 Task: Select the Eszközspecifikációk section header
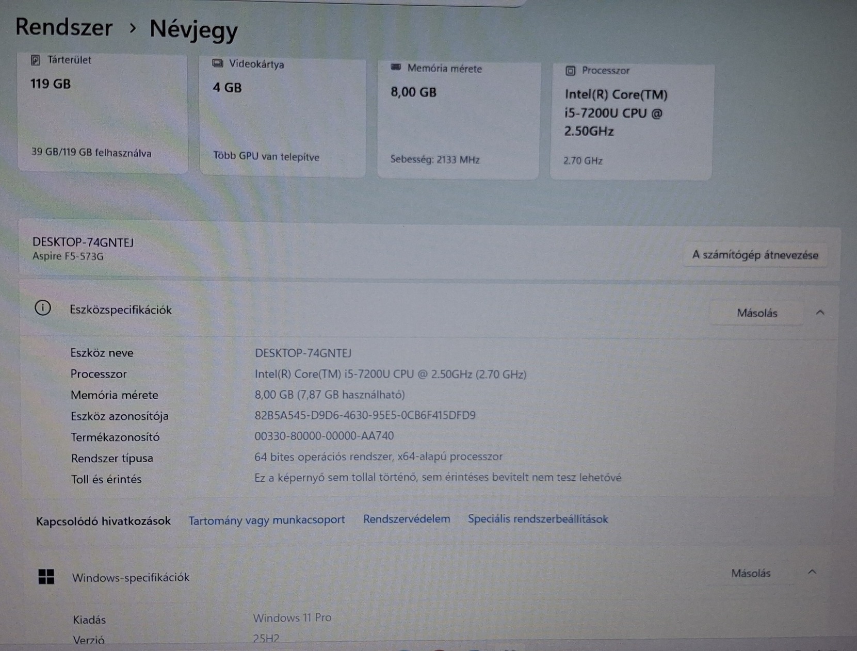coord(429,311)
